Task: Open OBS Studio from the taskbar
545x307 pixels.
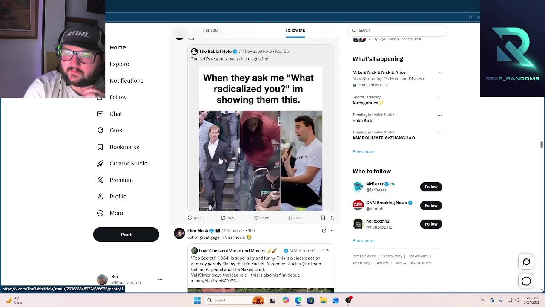Action: pyautogui.click(x=349, y=300)
